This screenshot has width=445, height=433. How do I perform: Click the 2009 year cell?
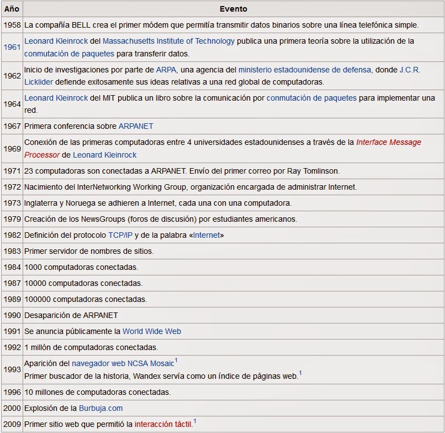pyautogui.click(x=12, y=424)
